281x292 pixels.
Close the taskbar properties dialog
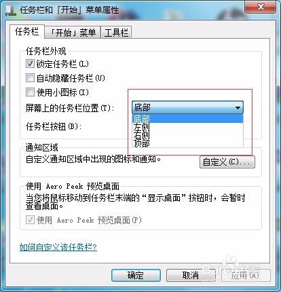pos(260,7)
